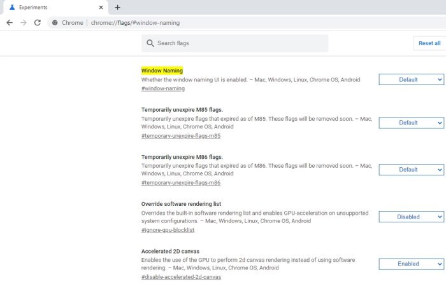Close the Experiments tab
Screen dimensions: 446x291
[101, 8]
